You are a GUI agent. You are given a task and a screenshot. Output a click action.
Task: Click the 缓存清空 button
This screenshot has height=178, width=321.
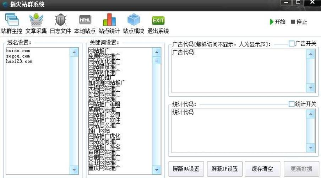tap(262, 169)
